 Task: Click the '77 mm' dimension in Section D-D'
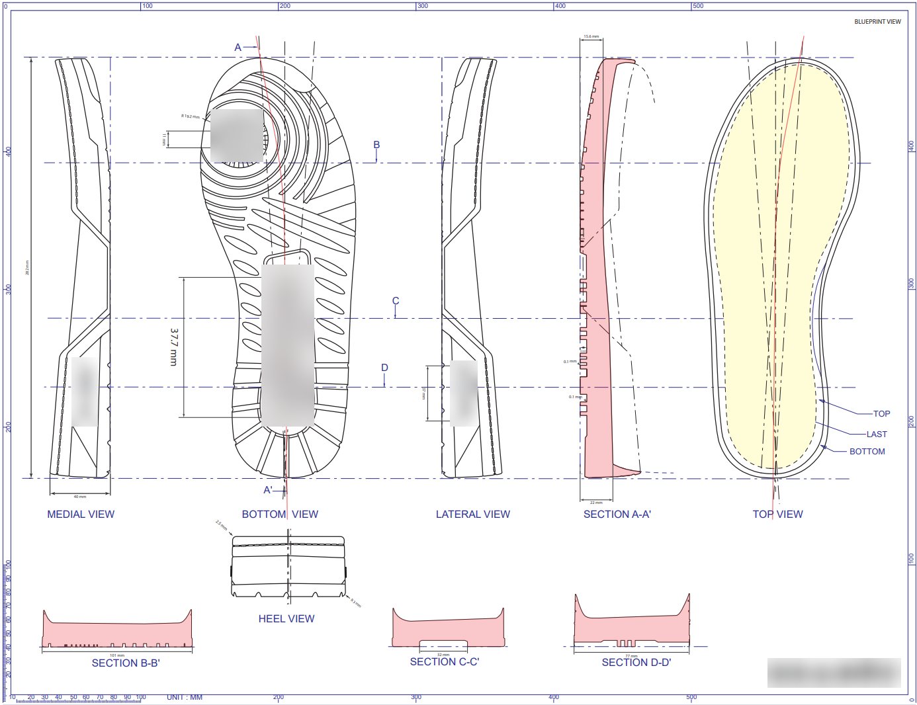631,656
